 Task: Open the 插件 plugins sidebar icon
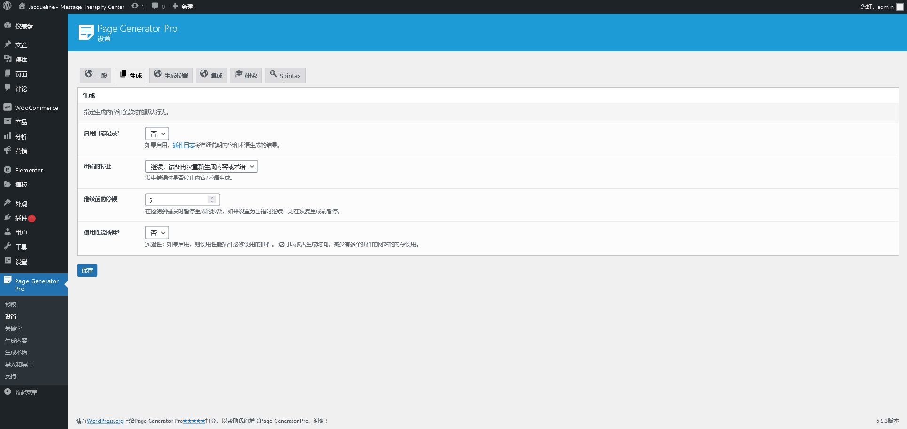pos(8,218)
